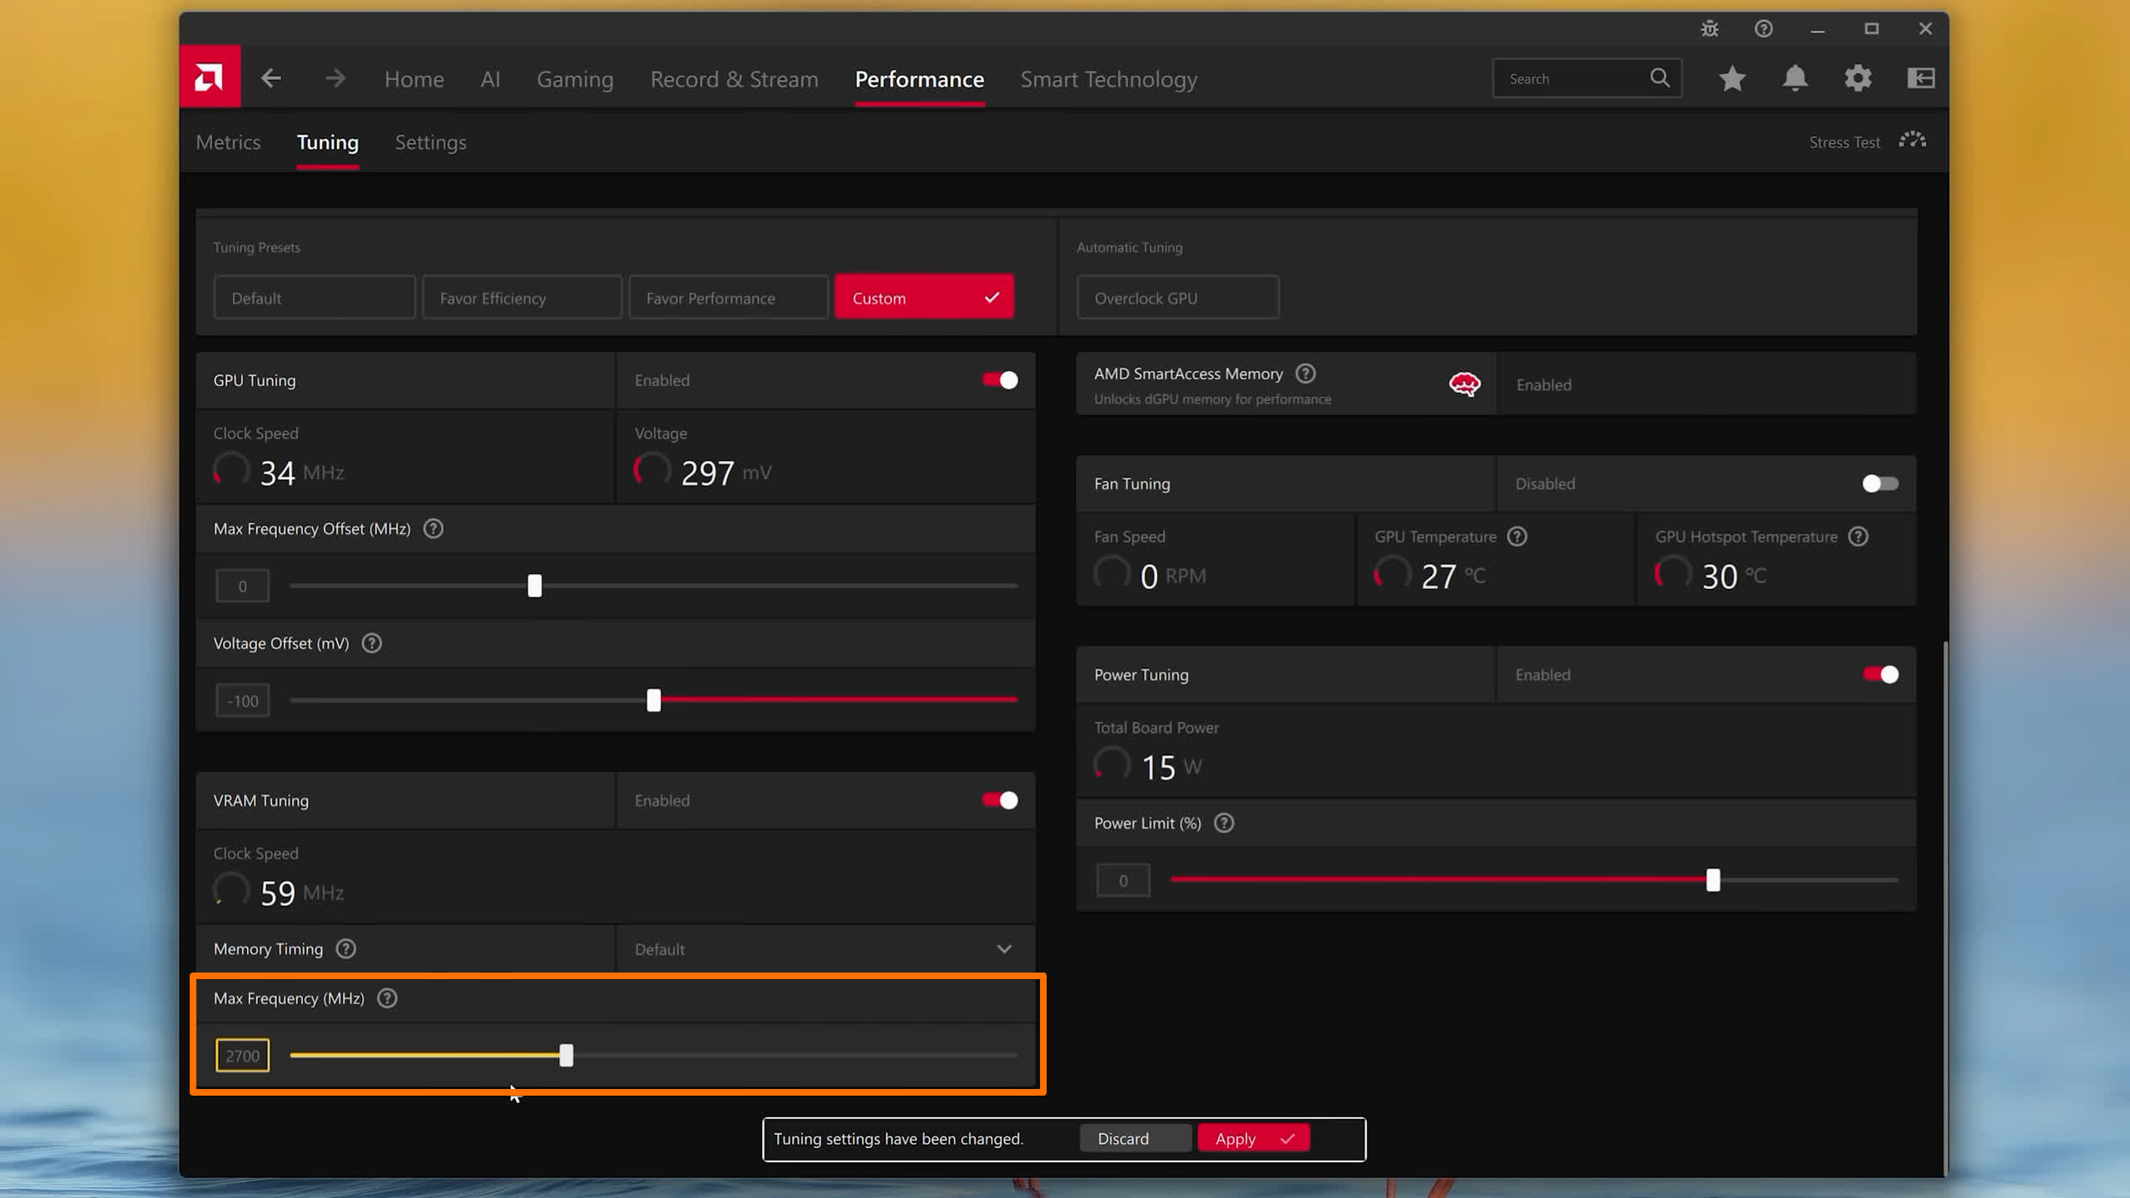Open the help question mark in title bar
The width and height of the screenshot is (2130, 1198).
1763,29
